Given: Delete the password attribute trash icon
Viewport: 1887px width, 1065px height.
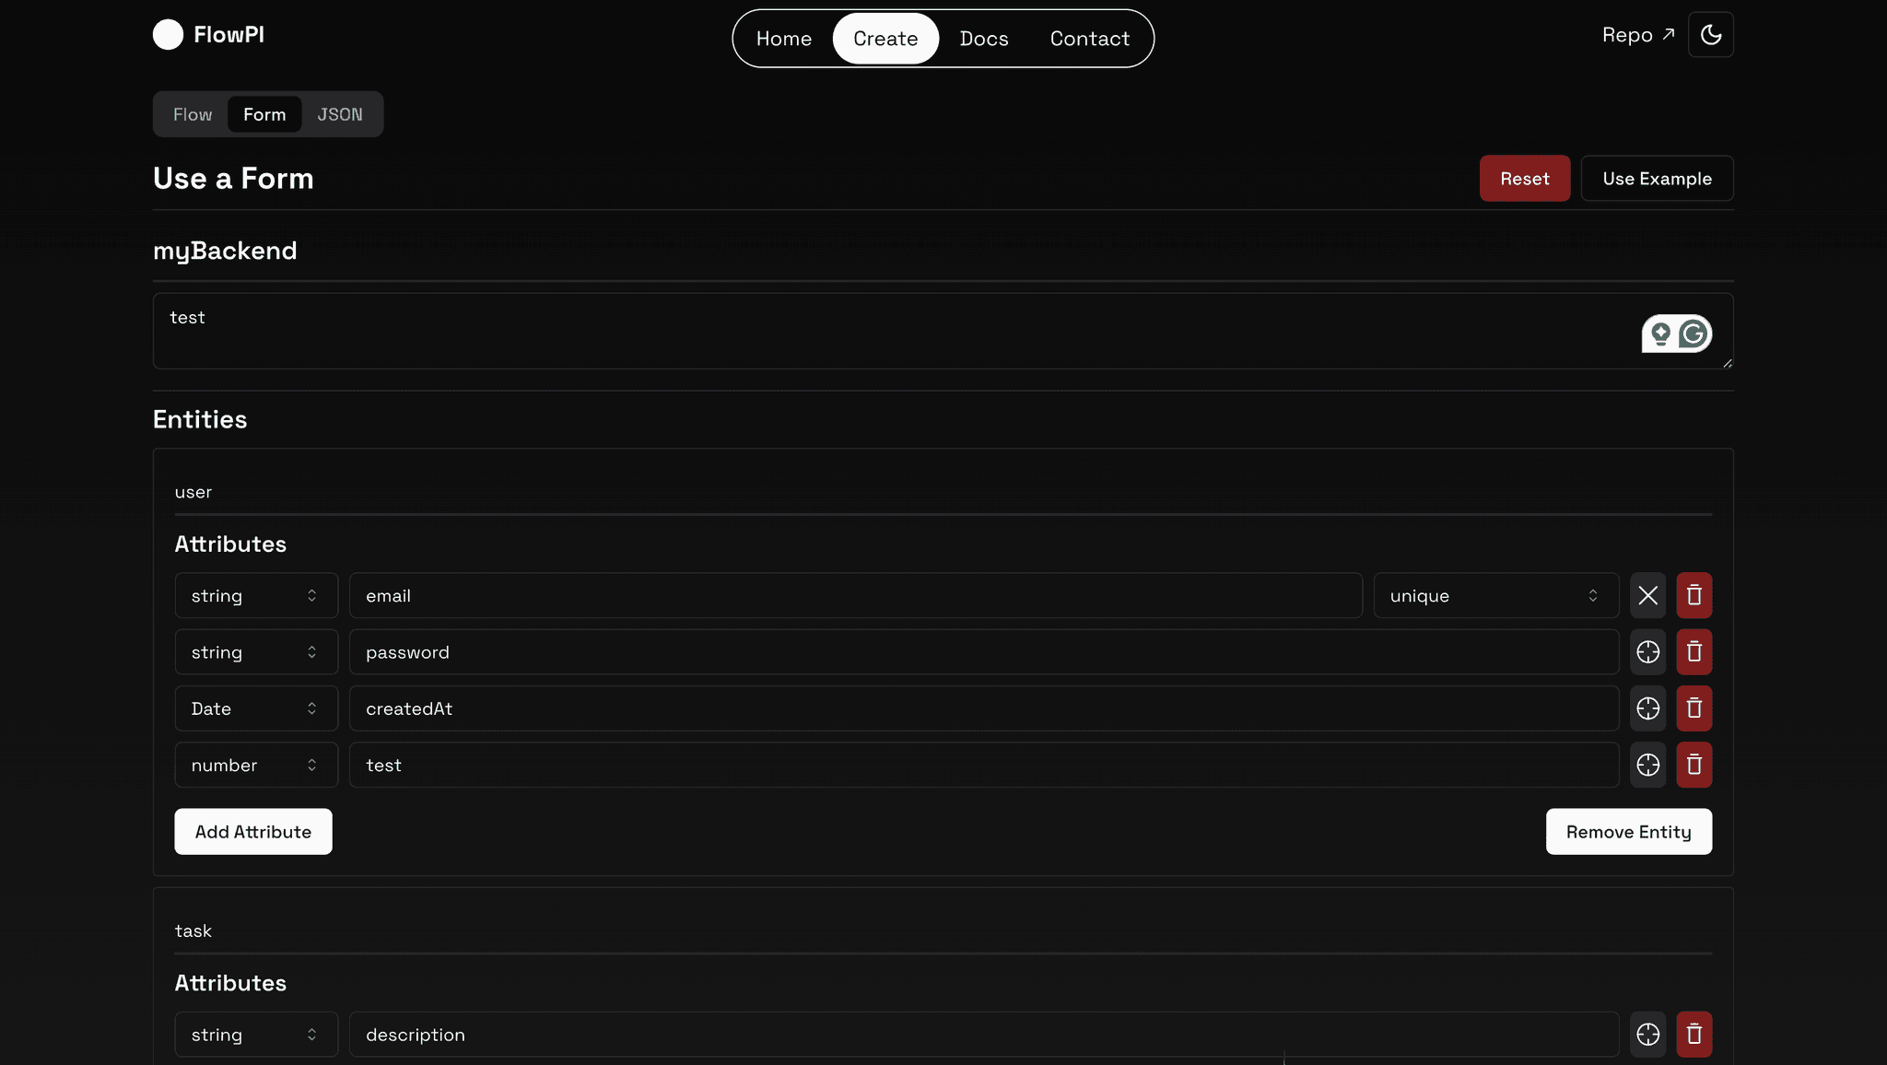Looking at the screenshot, I should pyautogui.click(x=1694, y=652).
